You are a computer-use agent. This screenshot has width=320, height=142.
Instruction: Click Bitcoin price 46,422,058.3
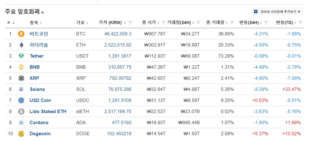click(x=118, y=34)
